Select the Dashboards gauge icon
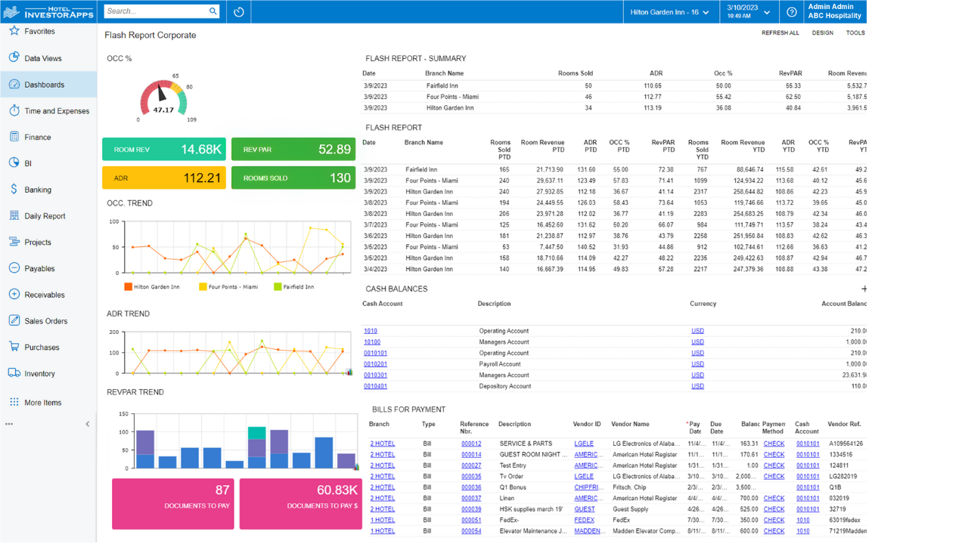 pyautogui.click(x=14, y=85)
